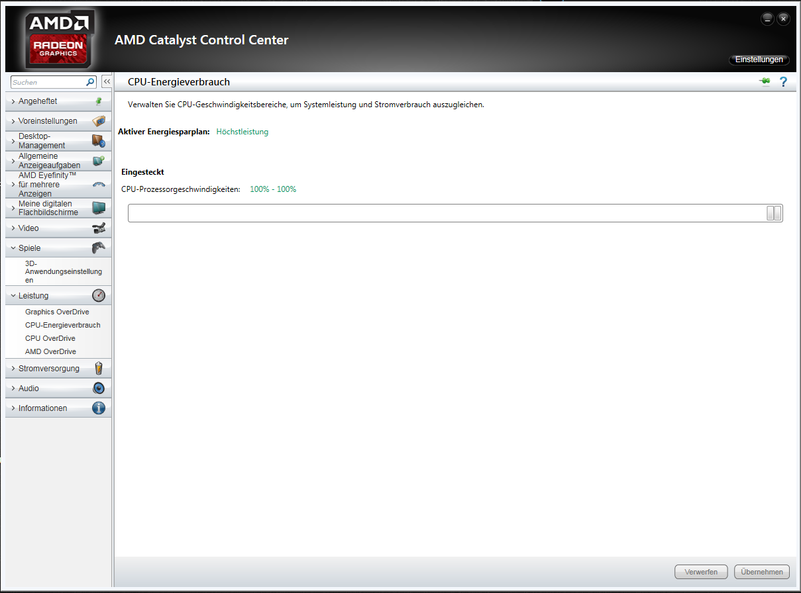Click the green pin page icon
801x593 pixels.
[765, 81]
